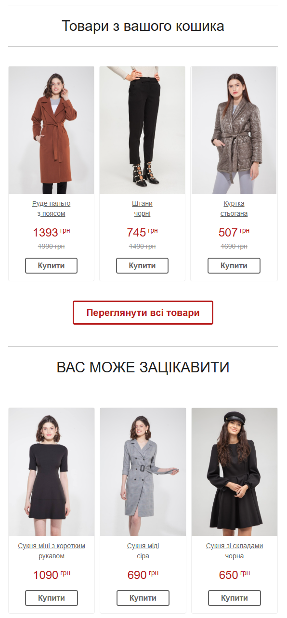The image size is (287, 618).
Task: Open the black pleated dress photo
Action: (235, 472)
